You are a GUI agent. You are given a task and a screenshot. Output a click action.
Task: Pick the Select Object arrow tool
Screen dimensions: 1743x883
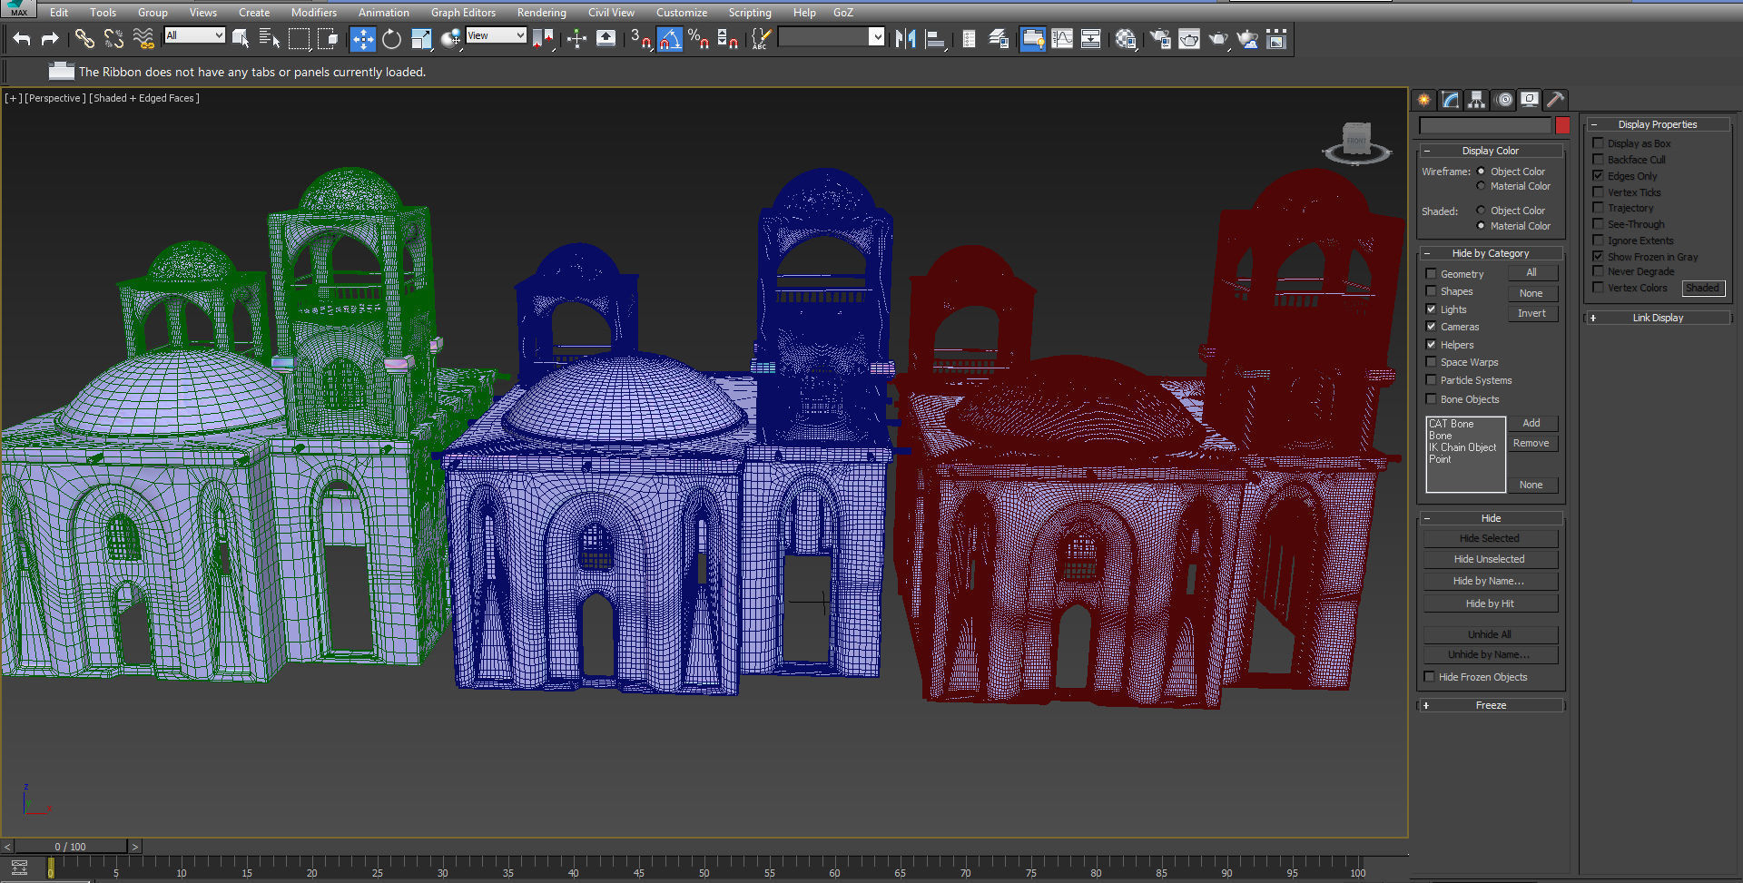[241, 38]
